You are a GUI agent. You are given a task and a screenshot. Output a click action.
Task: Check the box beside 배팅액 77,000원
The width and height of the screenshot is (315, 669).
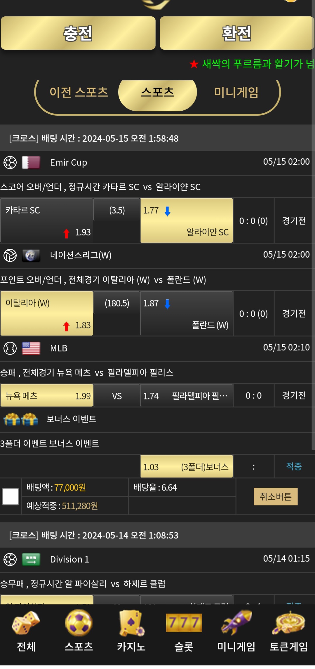pyautogui.click(x=11, y=496)
